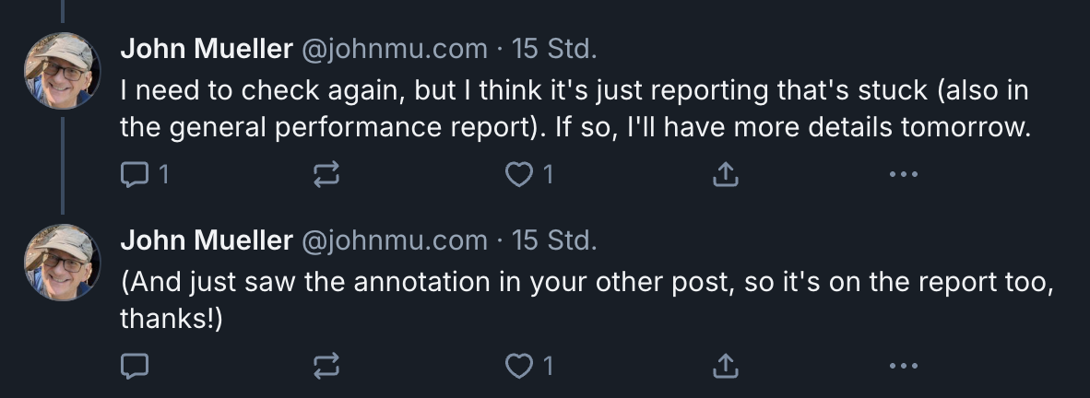Screen dimensions: 1090x398
Task: Click John Mueller's name on the first post
Action: 206,49
